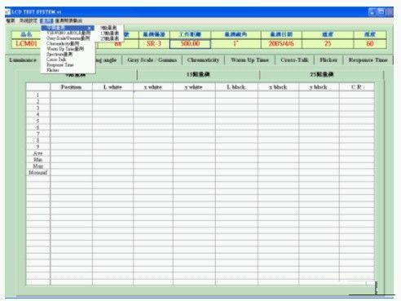Screen dimensions: 401x301
Task: Open the Warm Up Time tab
Action: pyautogui.click(x=249, y=60)
